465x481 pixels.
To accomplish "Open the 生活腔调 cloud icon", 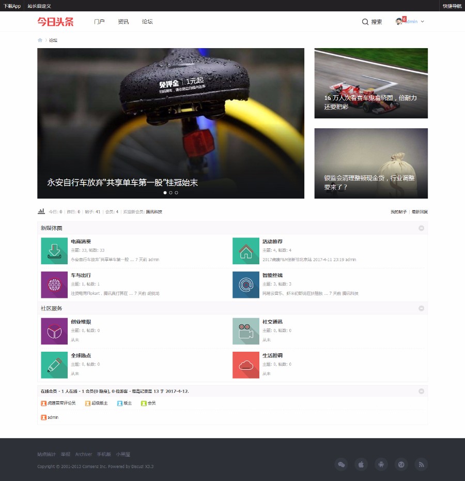I will [x=246, y=365].
